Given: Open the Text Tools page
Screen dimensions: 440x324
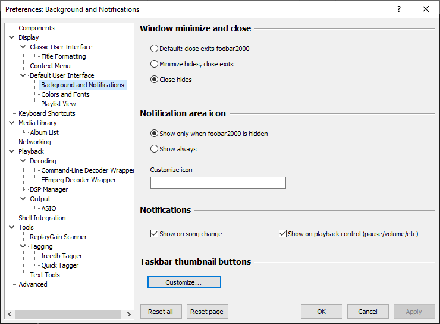Looking at the screenshot, I should [45, 275].
